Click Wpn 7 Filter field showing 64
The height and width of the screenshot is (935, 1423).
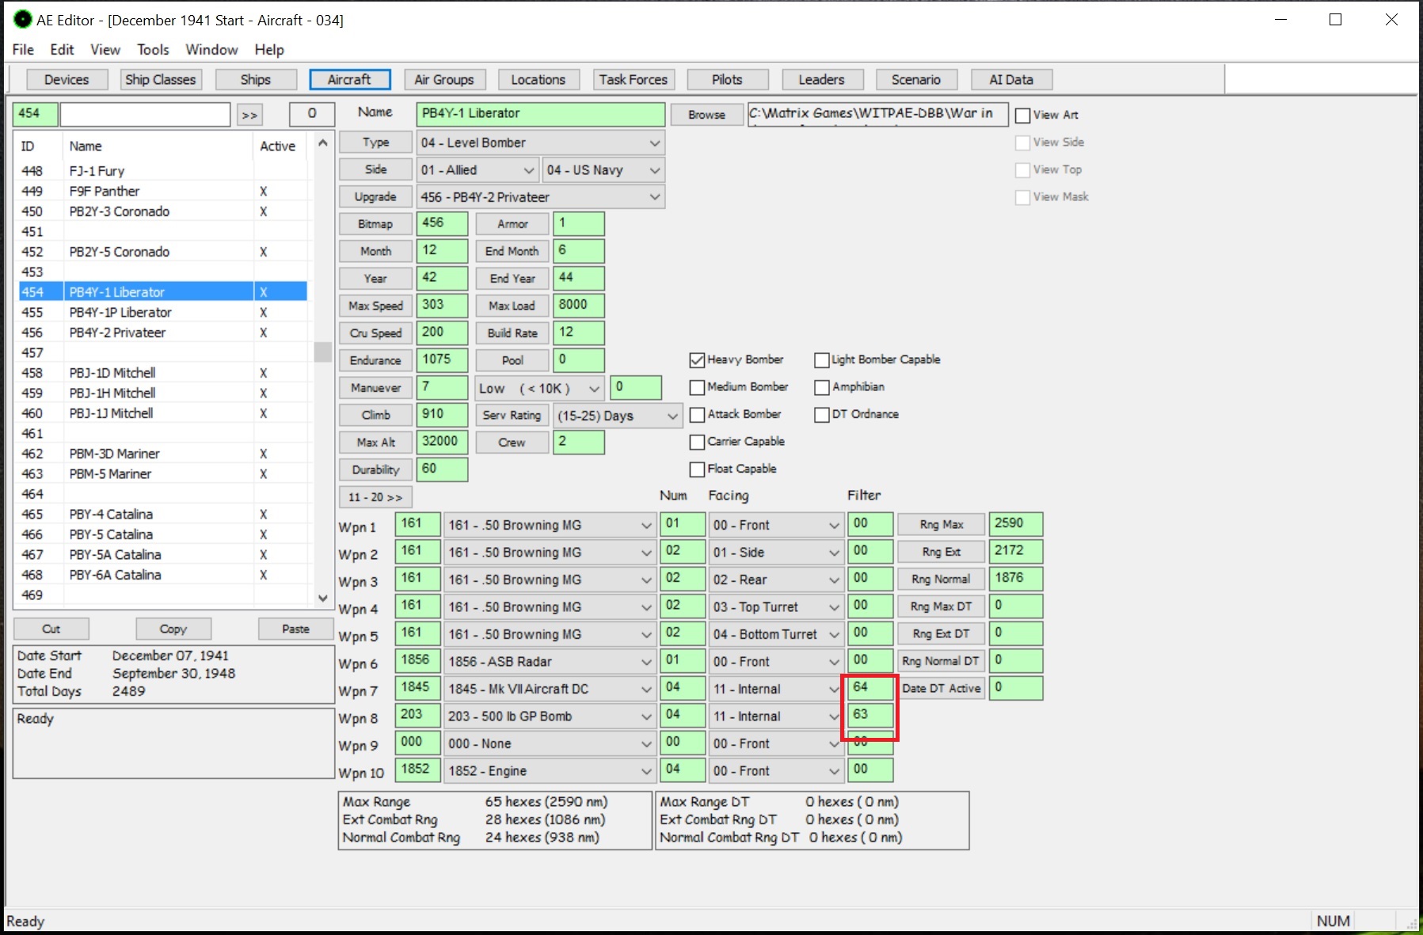coord(870,688)
